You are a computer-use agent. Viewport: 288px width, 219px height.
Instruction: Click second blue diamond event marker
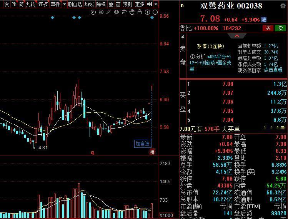pyautogui.click(x=74, y=18)
